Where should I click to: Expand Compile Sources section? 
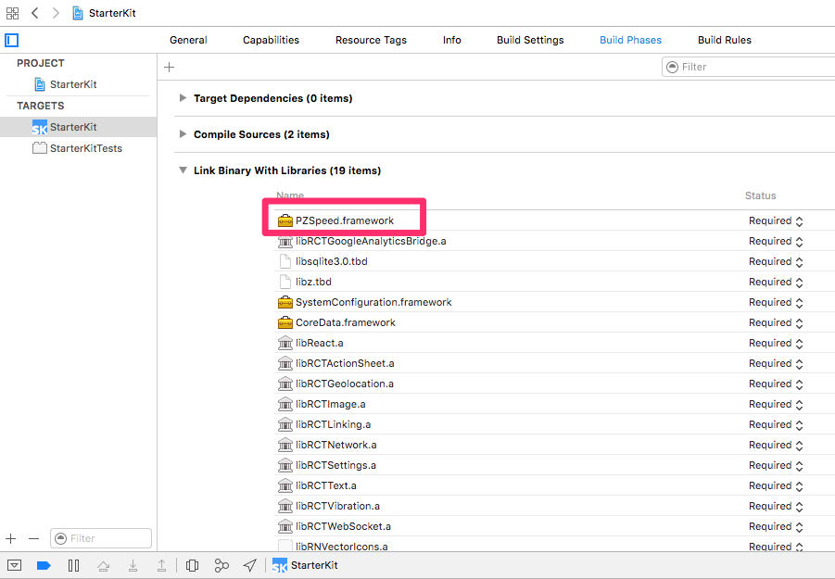[183, 134]
